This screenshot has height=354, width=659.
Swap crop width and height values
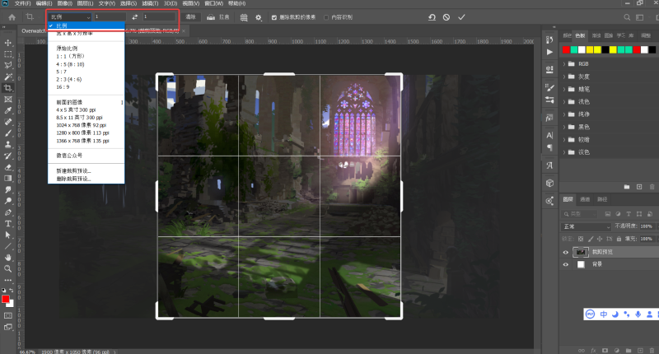pyautogui.click(x=134, y=17)
